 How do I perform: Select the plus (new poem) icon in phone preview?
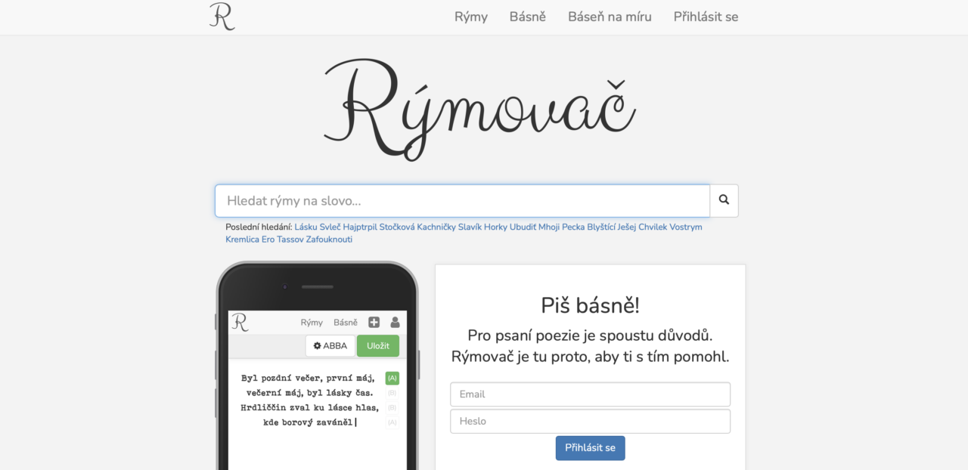pyautogui.click(x=374, y=322)
